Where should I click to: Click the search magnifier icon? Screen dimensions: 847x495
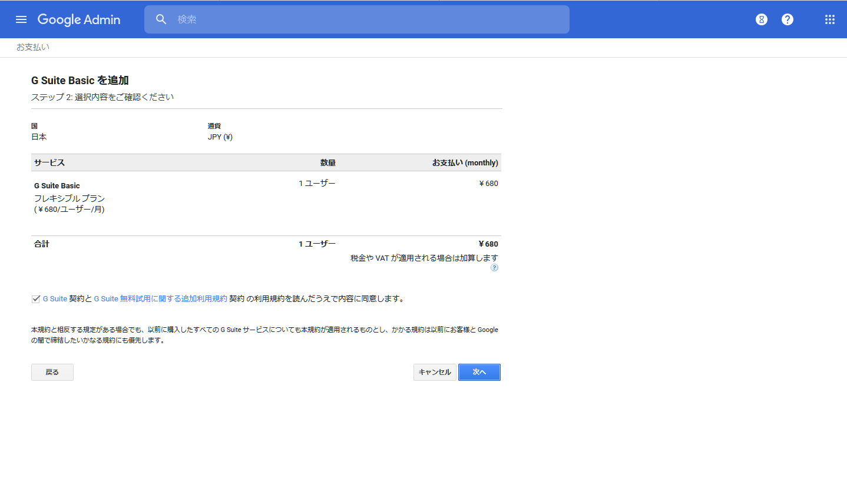point(161,19)
